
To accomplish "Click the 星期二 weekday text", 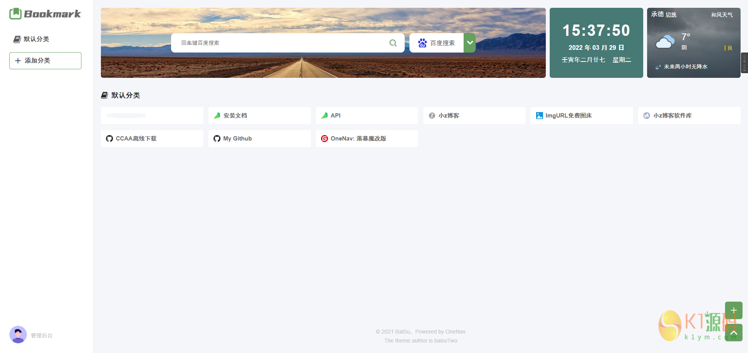I will point(622,60).
